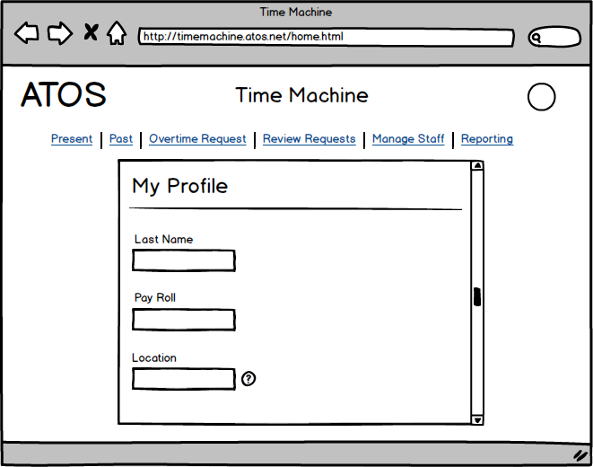This screenshot has height=467, width=593.
Task: Open the Location help question icon
Action: coord(249,379)
